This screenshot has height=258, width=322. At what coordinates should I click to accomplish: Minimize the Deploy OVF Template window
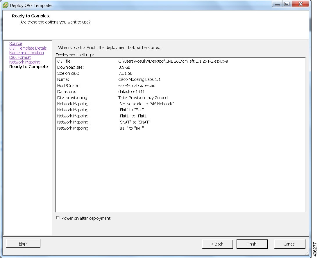tap(278, 4)
